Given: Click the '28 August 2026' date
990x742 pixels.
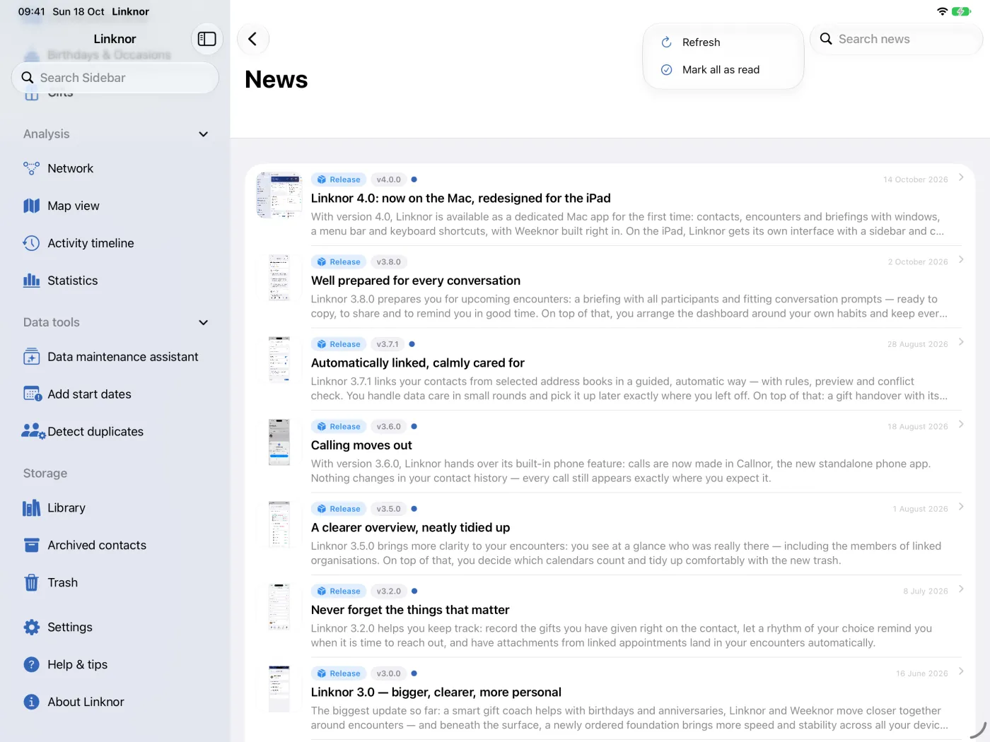Looking at the screenshot, I should coord(917,344).
